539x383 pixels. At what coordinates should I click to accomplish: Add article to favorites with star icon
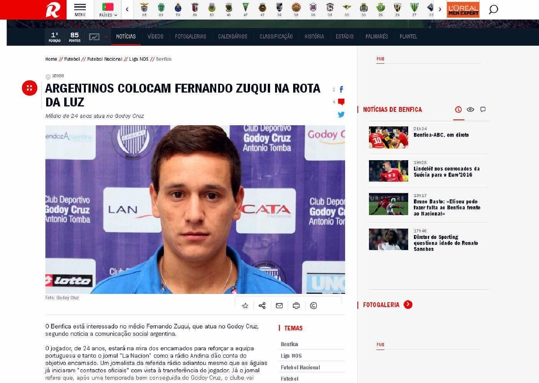[245, 306]
